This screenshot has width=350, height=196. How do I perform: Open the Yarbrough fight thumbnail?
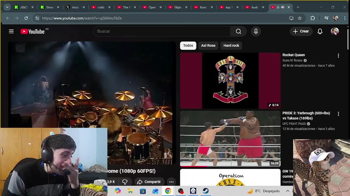coord(230,139)
